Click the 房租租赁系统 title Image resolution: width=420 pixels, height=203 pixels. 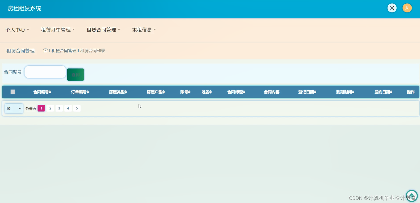pos(24,8)
